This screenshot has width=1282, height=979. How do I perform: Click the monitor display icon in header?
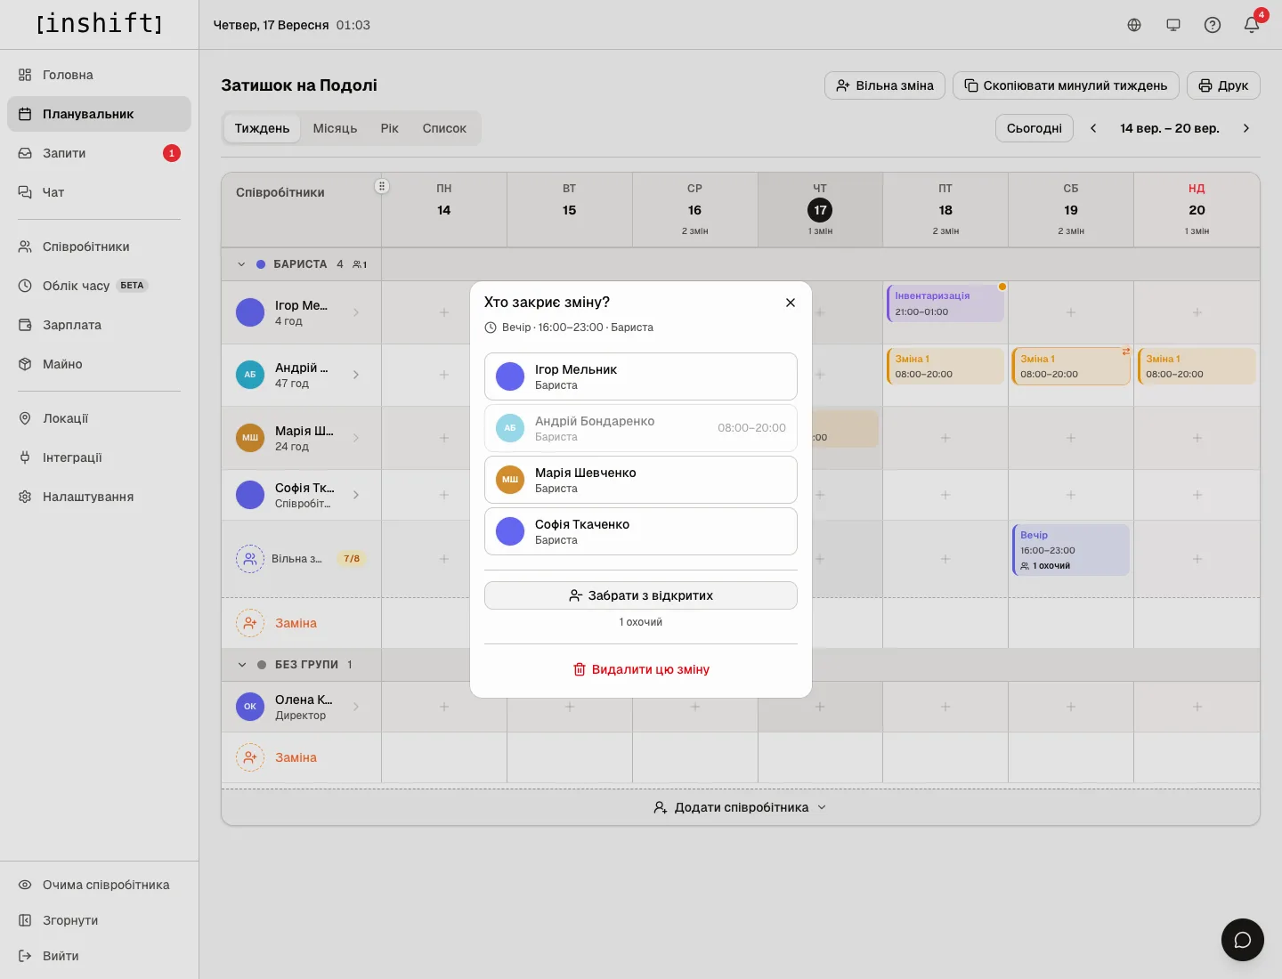1173,25
